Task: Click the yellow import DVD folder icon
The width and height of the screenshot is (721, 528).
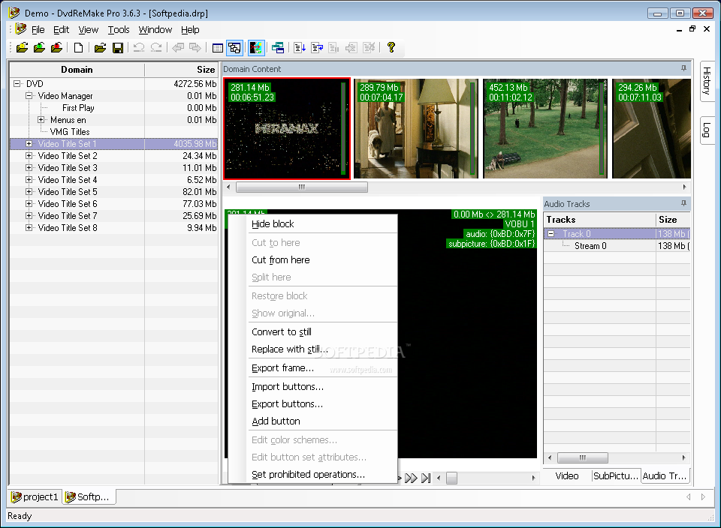Action: [x=22, y=47]
